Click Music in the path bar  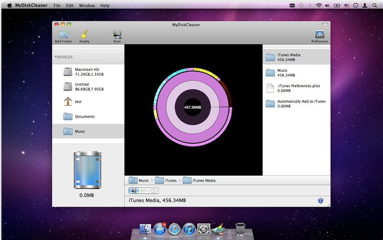coord(139,180)
